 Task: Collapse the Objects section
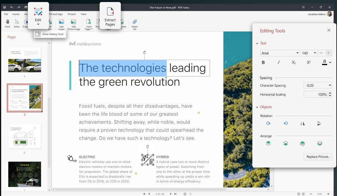[x=257, y=107]
